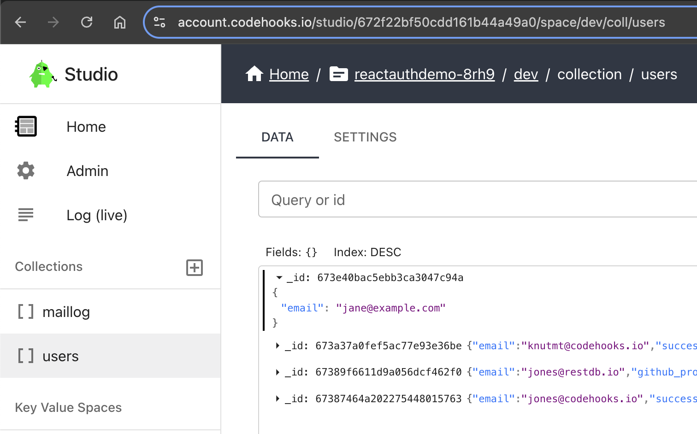Add a new collection with plus icon
Screen dimensions: 697x434
tap(194, 267)
